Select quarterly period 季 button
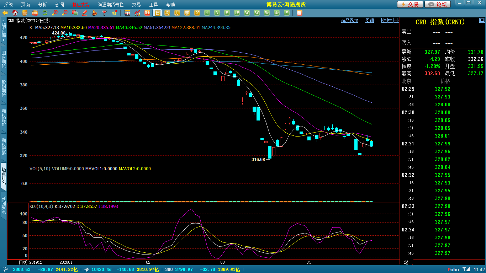This screenshot has width=486, height=273. point(187,13)
